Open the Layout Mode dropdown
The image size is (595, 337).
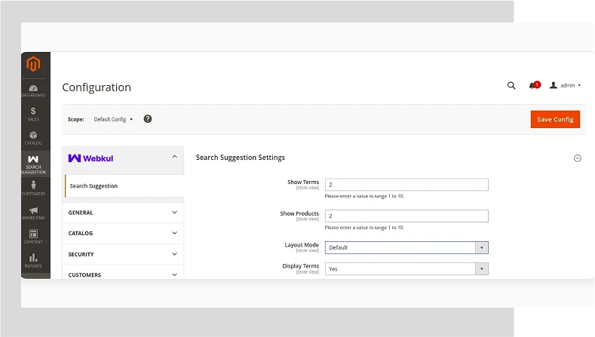coord(406,247)
